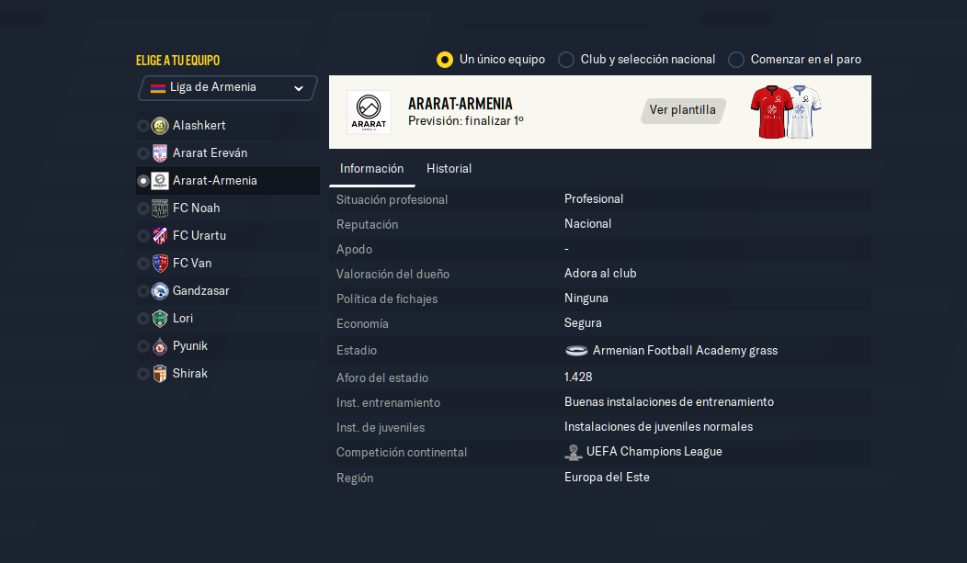967x563 pixels.
Task: Click the Alashkert club crest icon
Action: click(160, 126)
